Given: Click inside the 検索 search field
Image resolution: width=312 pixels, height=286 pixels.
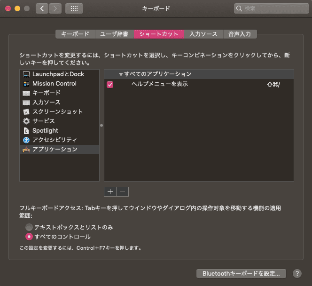Looking at the screenshot, I should (272, 8).
